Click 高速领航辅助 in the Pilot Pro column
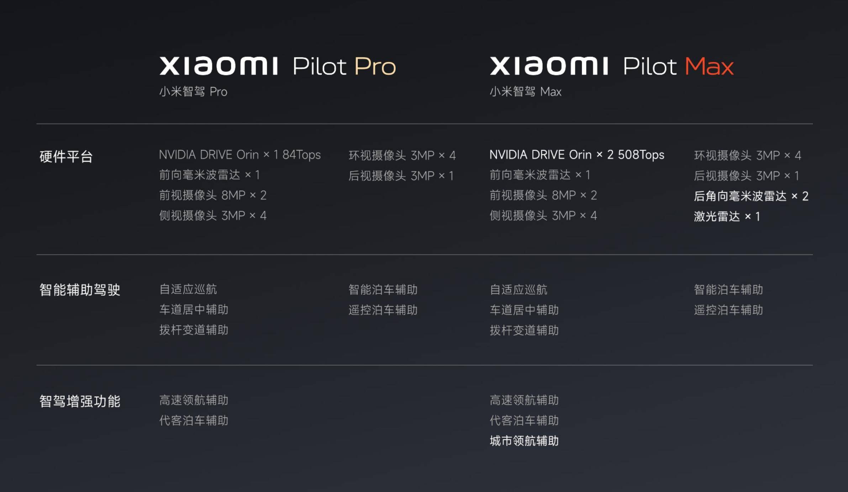The image size is (848, 492). click(194, 400)
